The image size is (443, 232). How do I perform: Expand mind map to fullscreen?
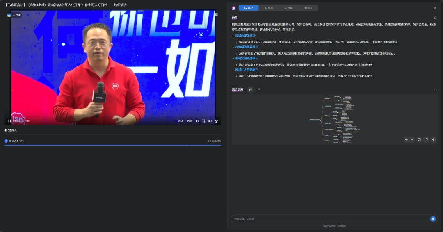[x=426, y=140]
